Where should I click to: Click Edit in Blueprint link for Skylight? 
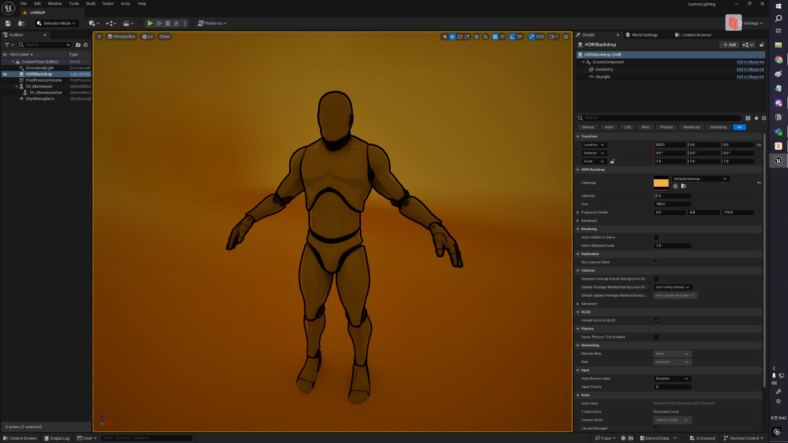point(750,77)
